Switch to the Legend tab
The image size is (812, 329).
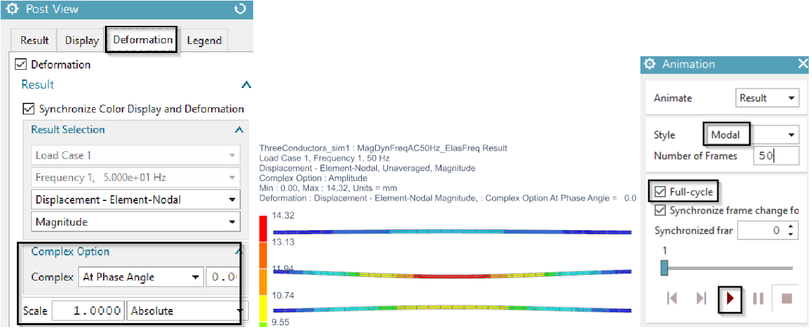[204, 40]
